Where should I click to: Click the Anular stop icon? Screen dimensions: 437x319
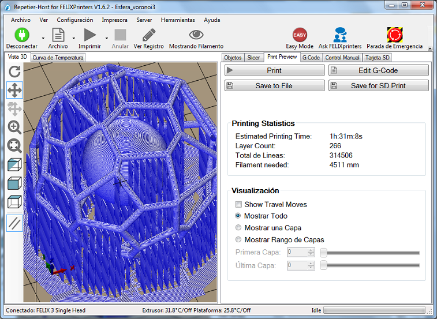tap(120, 35)
